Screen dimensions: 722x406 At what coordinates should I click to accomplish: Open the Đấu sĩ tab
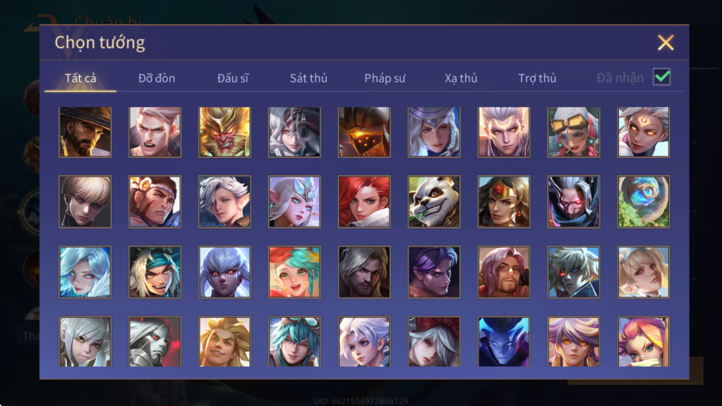[233, 78]
